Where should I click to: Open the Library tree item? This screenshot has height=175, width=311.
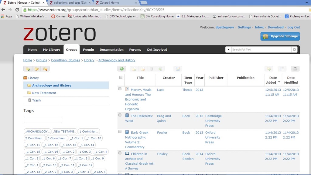click(x=33, y=78)
